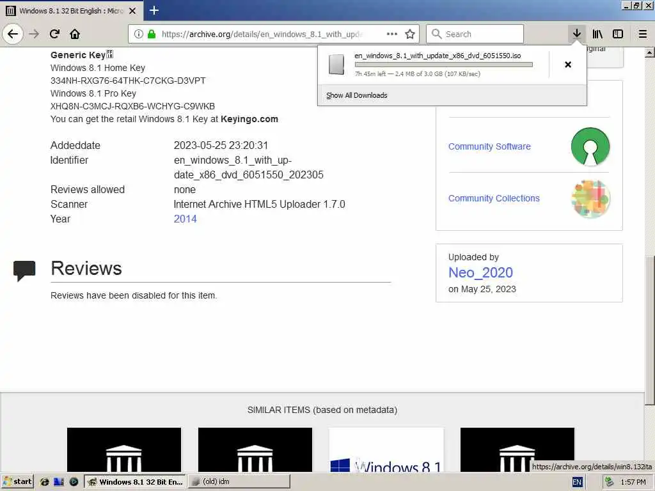
Task: Click the scrollbar up arrow
Action: coord(650,52)
